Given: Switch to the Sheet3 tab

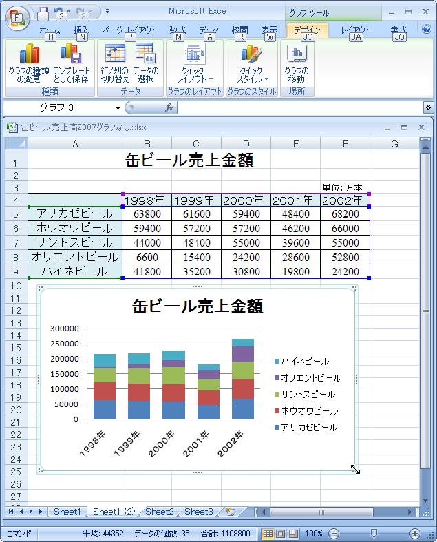Looking at the screenshot, I should click(199, 512).
